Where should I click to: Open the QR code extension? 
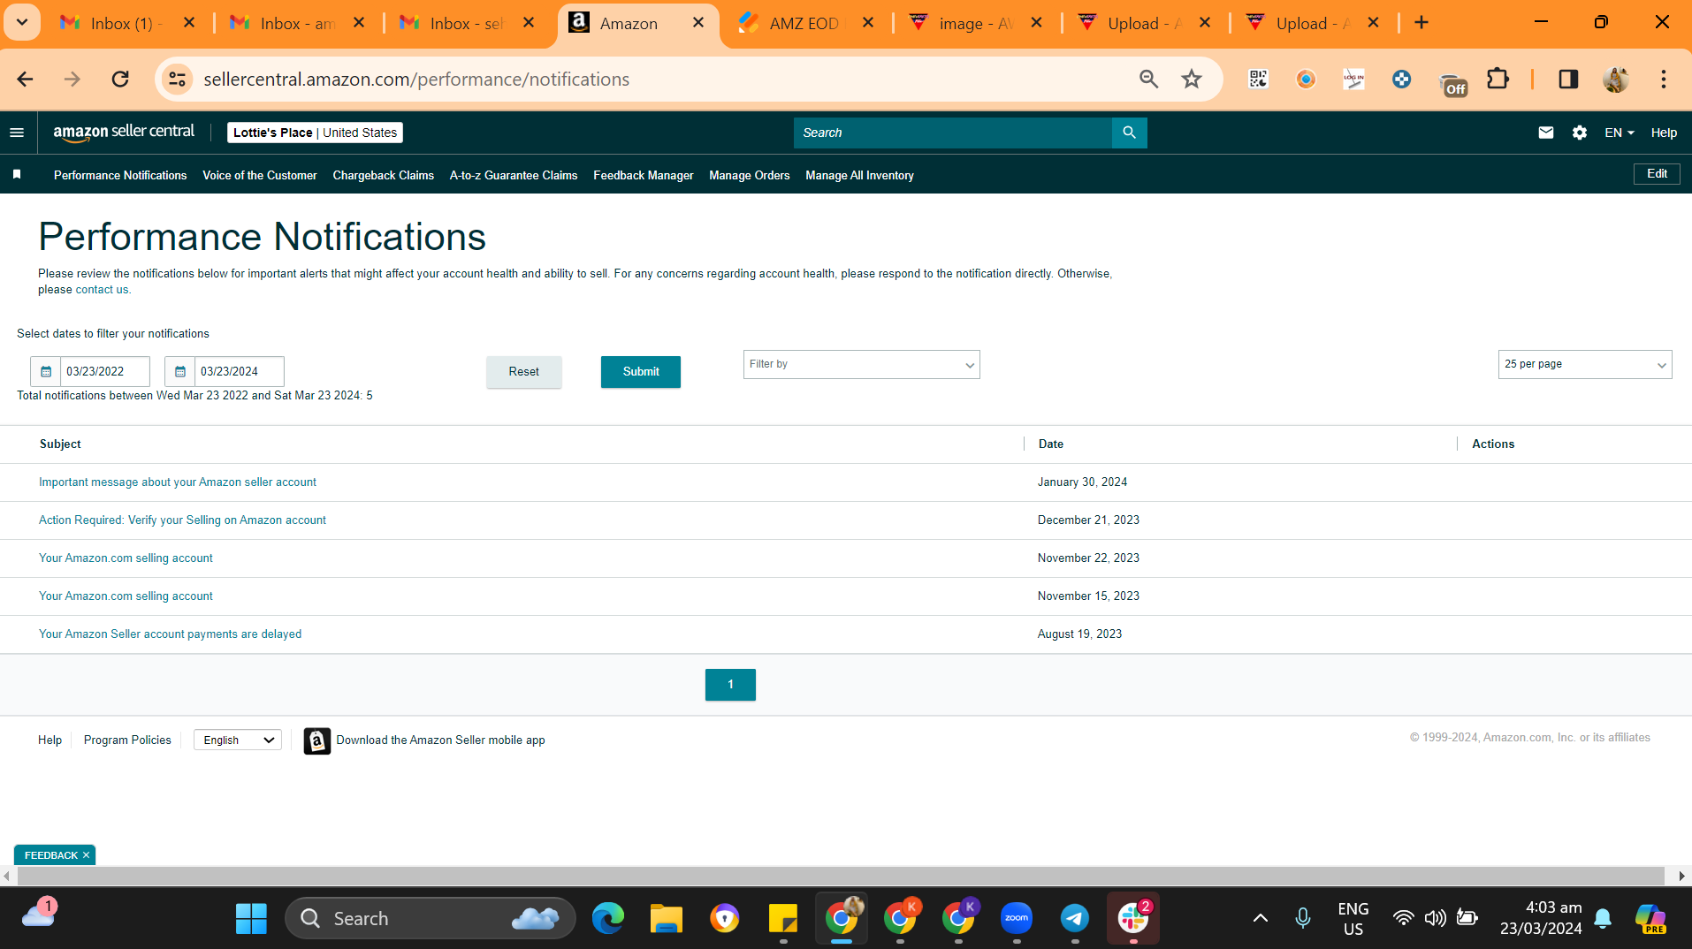click(x=1258, y=80)
